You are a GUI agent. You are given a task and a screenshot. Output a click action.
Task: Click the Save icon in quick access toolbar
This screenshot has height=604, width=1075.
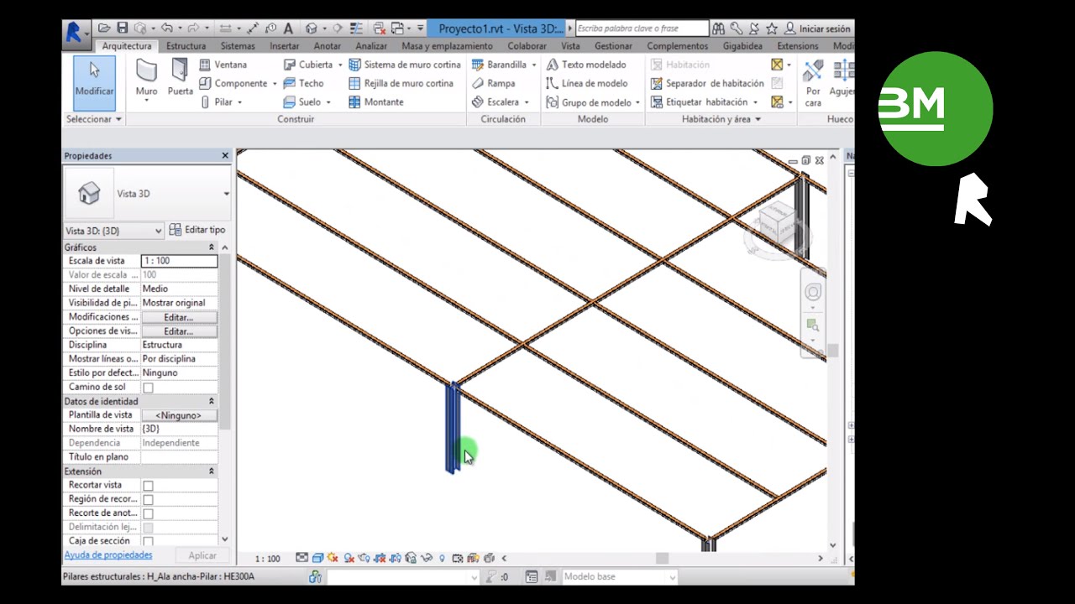[x=123, y=29]
